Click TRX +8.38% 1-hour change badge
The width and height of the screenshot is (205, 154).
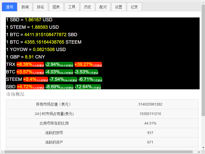coord(30,64)
